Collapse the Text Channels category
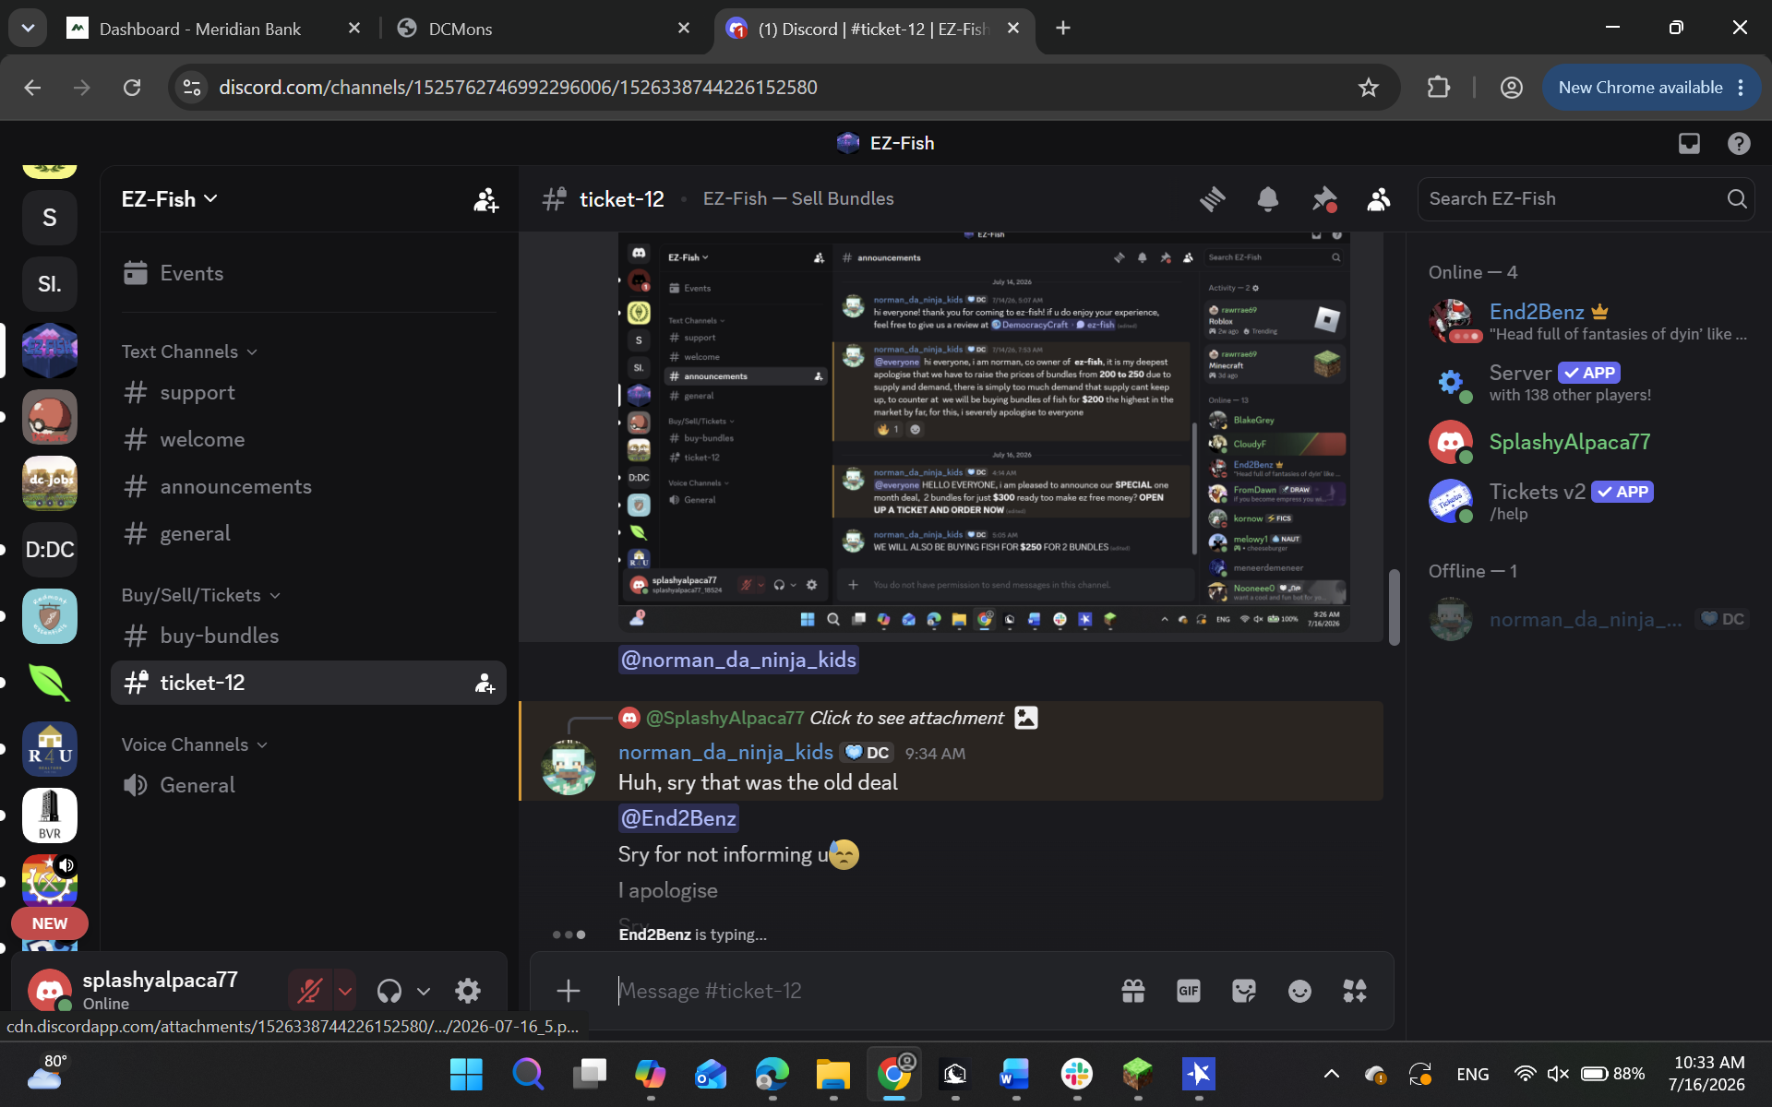Viewport: 1772px width, 1107px height. click(189, 351)
